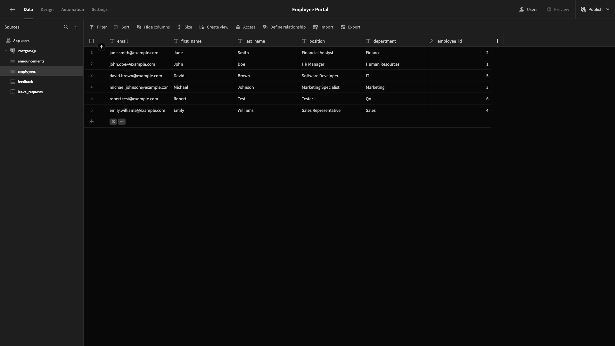This screenshot has height=346, width=615.
Task: Select the Human Resources cell
Action: pyautogui.click(x=395, y=64)
